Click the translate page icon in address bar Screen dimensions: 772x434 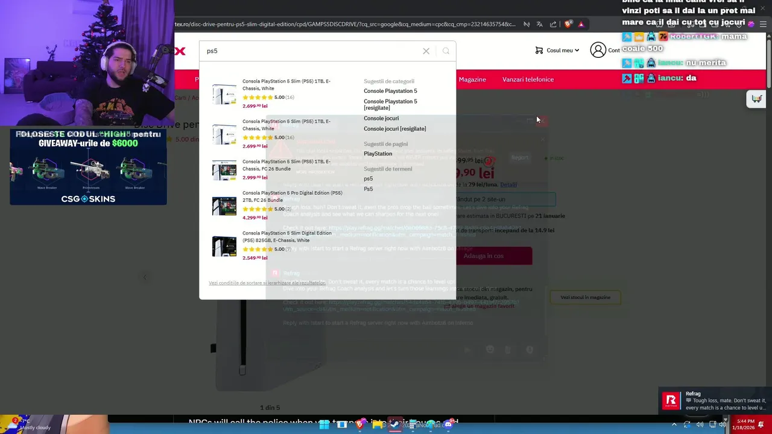(539, 24)
